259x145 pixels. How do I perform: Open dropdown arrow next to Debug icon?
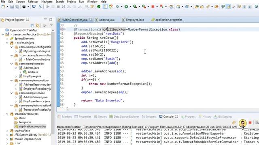click(121, 6)
